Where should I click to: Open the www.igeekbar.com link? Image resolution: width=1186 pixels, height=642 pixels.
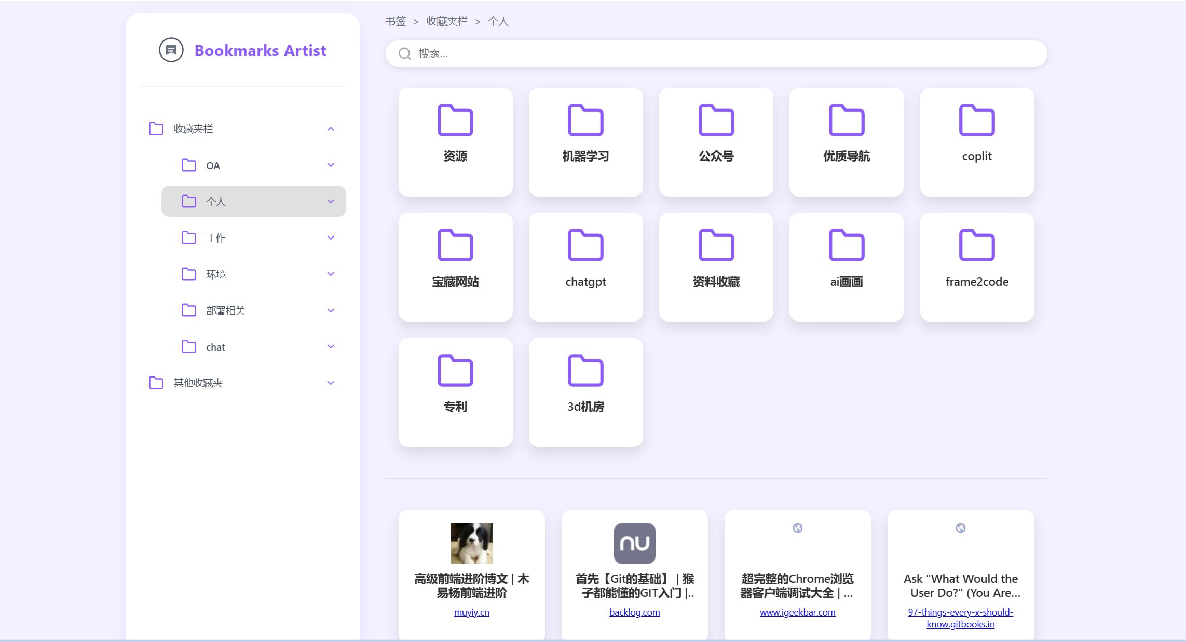point(797,612)
